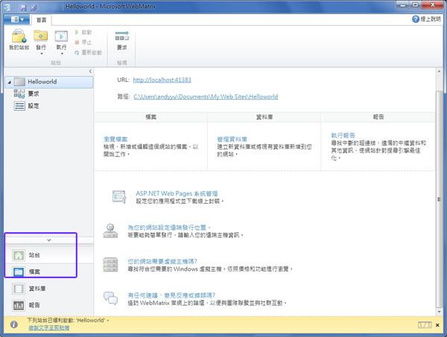The height and width of the screenshot is (337, 447).
Task: Click the Run Reports (執行報告) link
Action: pos(343,135)
